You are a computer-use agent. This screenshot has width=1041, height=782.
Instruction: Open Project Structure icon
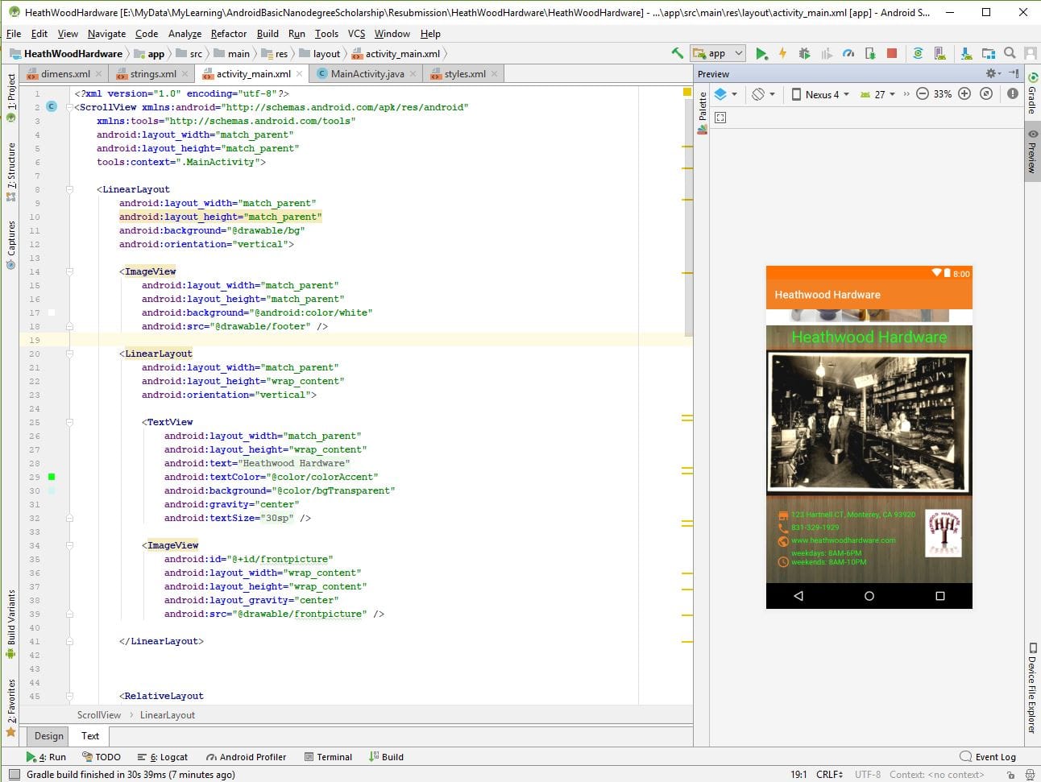coord(988,53)
